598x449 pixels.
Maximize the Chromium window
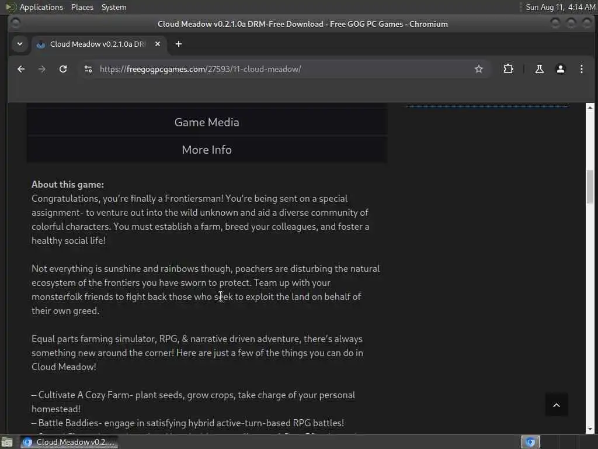pos(571,23)
